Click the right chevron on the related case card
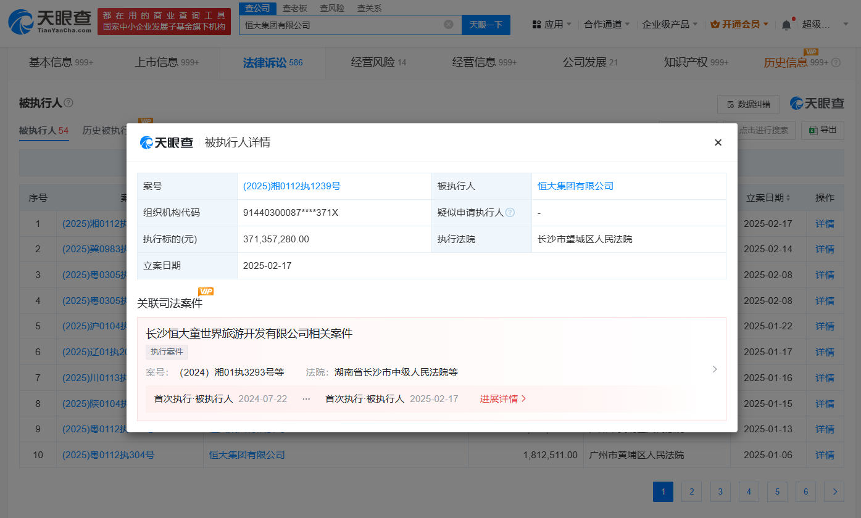The image size is (861, 518). coord(715,369)
